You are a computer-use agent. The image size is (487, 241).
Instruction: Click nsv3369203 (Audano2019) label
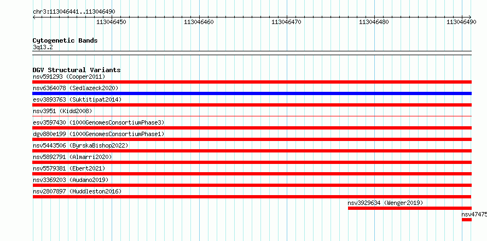coord(71,180)
